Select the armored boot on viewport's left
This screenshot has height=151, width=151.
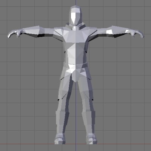[x=60, y=139]
